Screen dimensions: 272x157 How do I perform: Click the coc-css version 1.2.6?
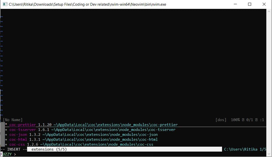32,144
